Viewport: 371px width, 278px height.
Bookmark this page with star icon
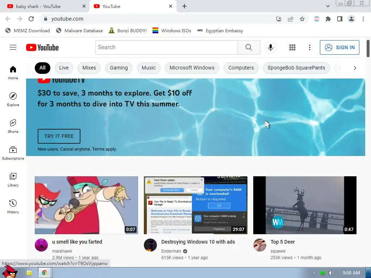(302, 19)
